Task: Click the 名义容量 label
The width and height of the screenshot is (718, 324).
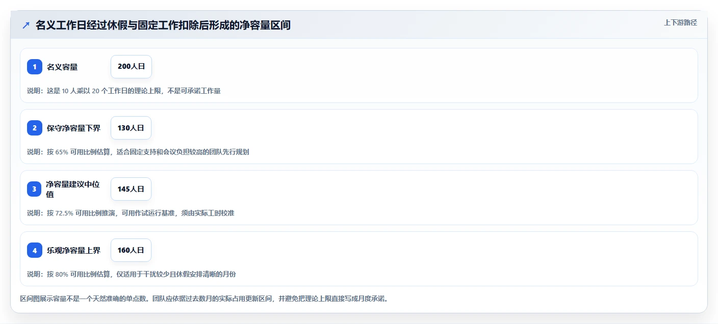Action: click(x=62, y=67)
